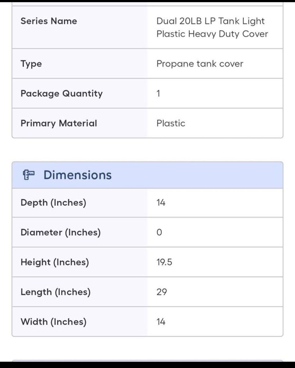
Task: Click the Depth (Inches) label
Action: [x=53, y=203]
